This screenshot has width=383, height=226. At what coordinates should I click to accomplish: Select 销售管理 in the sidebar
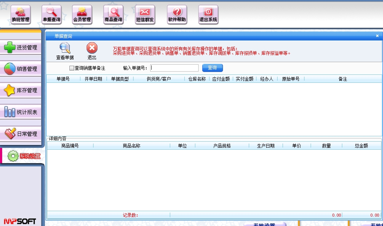coord(21,69)
